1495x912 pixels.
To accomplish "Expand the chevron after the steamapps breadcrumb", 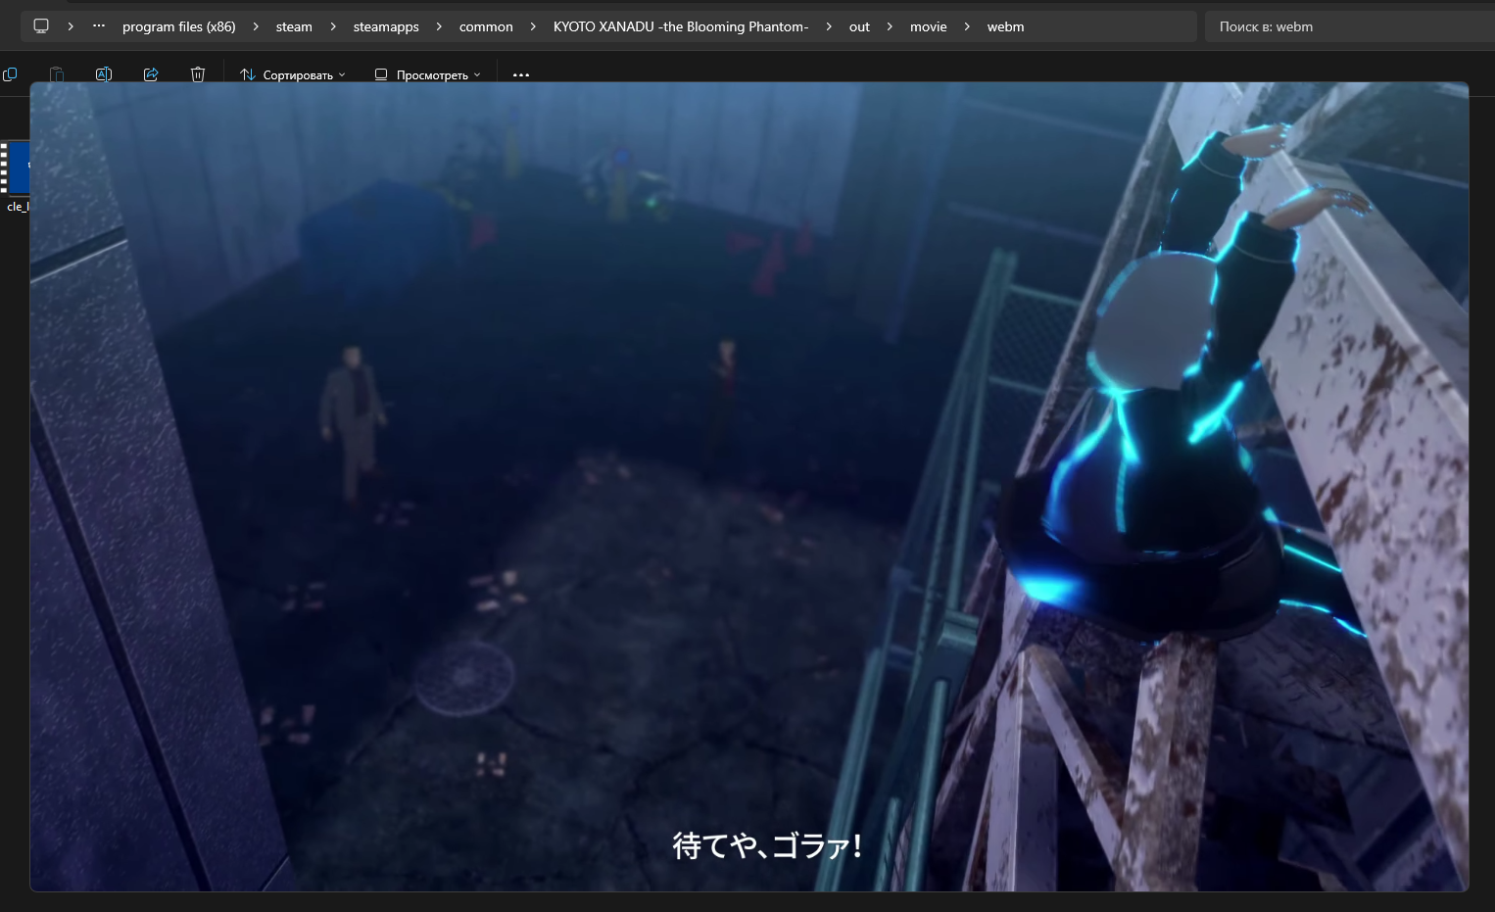I will tap(439, 26).
